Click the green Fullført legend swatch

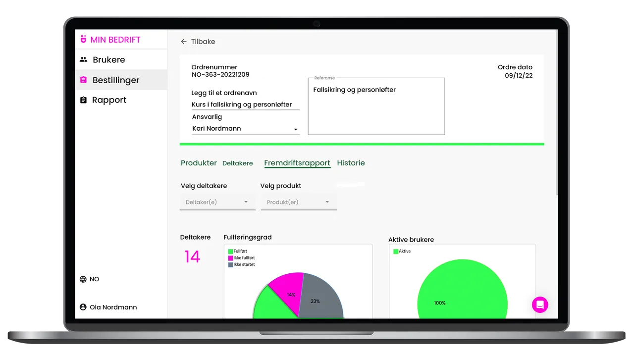[x=230, y=251]
